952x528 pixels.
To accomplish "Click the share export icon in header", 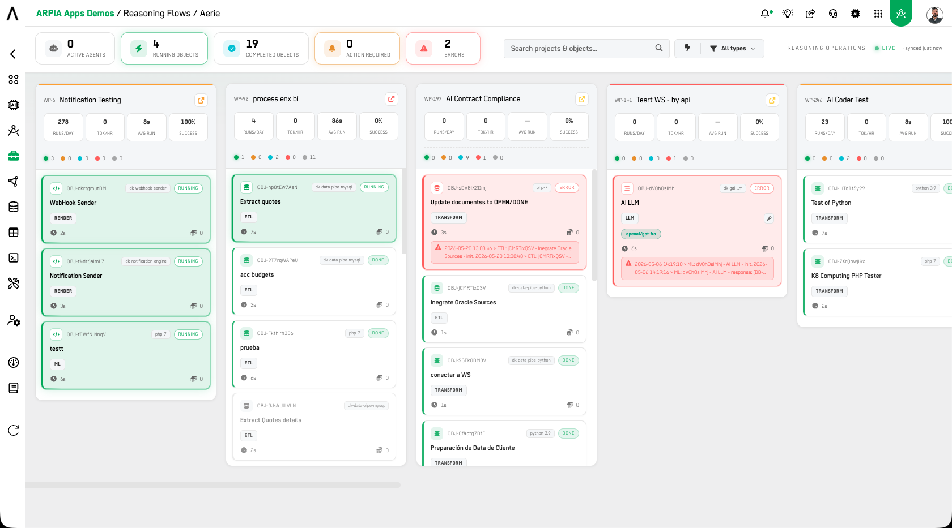I will (x=810, y=14).
